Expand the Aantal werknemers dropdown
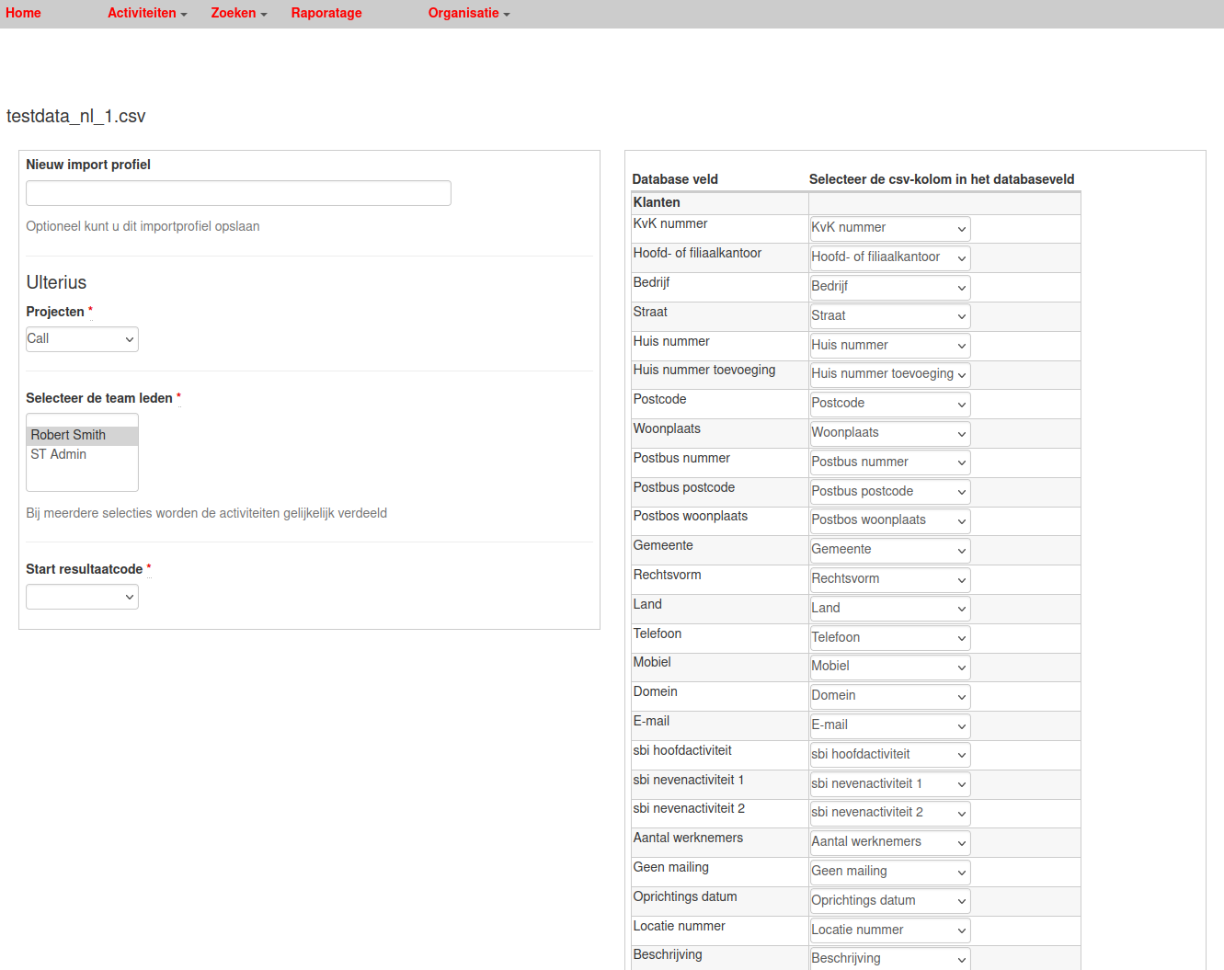This screenshot has height=970, width=1224. (889, 842)
